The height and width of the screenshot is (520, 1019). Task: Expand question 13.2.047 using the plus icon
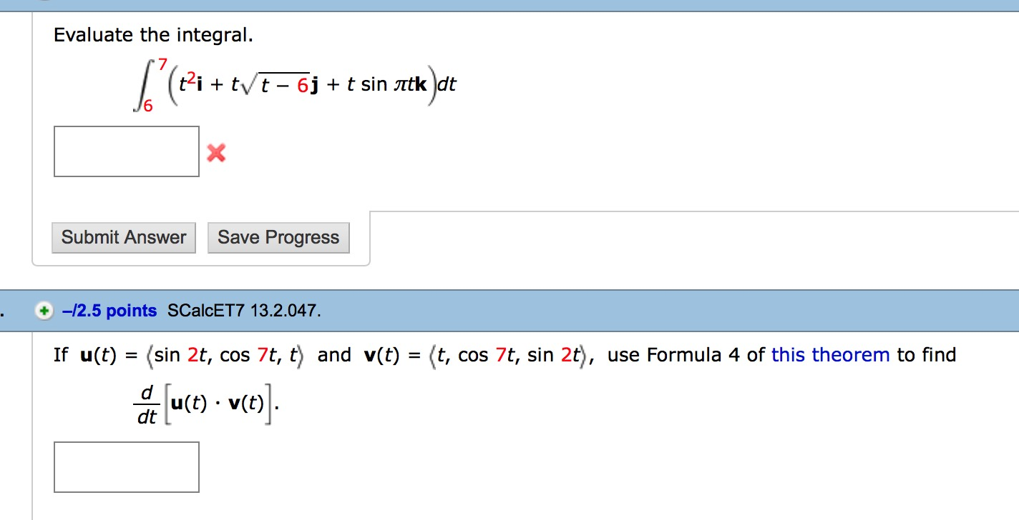coord(43,311)
